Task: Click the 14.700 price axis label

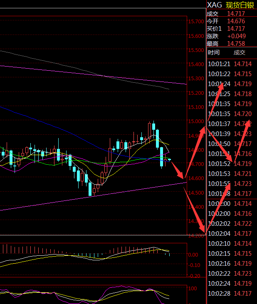Action: click(196, 164)
